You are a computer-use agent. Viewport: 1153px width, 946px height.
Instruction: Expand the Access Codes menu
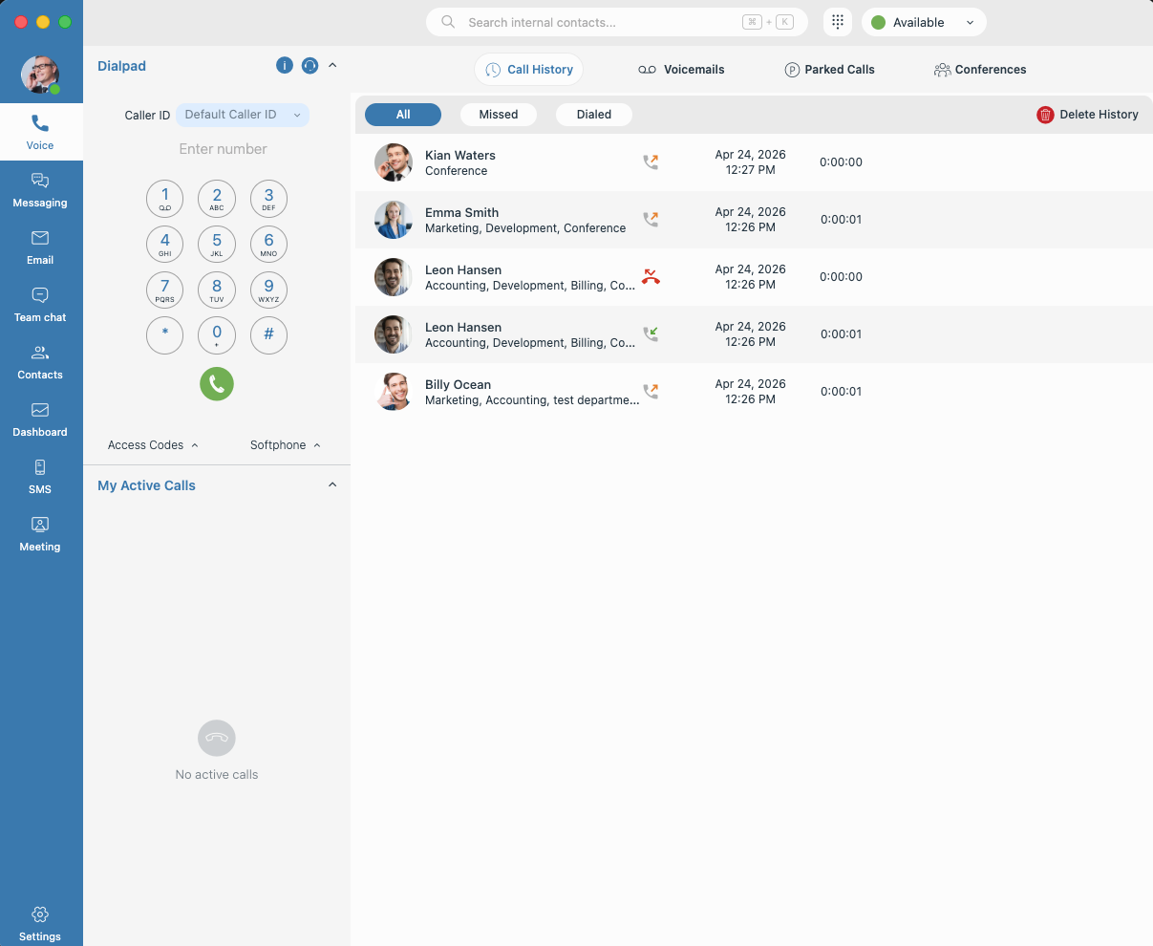[153, 445]
